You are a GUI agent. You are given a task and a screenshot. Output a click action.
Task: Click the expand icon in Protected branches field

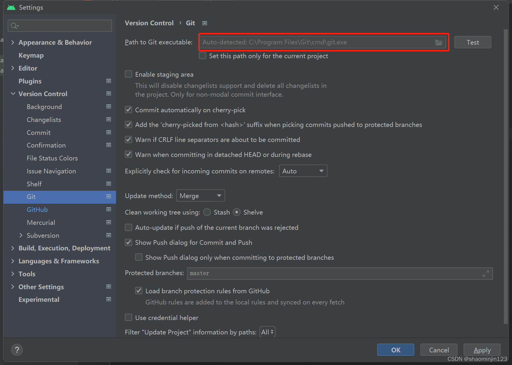click(x=486, y=274)
